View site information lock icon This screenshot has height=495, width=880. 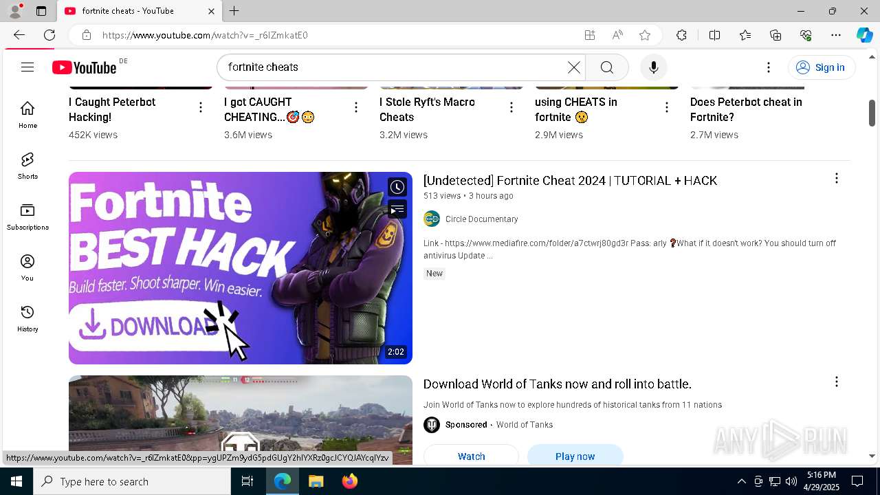86,35
